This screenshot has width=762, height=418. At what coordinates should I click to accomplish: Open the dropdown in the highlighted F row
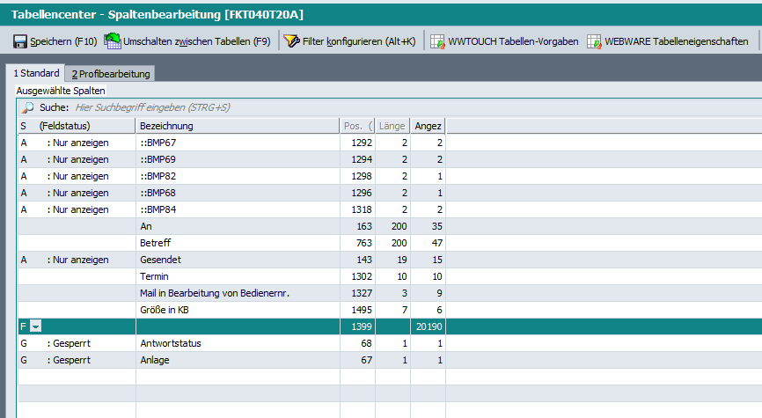pyautogui.click(x=36, y=326)
